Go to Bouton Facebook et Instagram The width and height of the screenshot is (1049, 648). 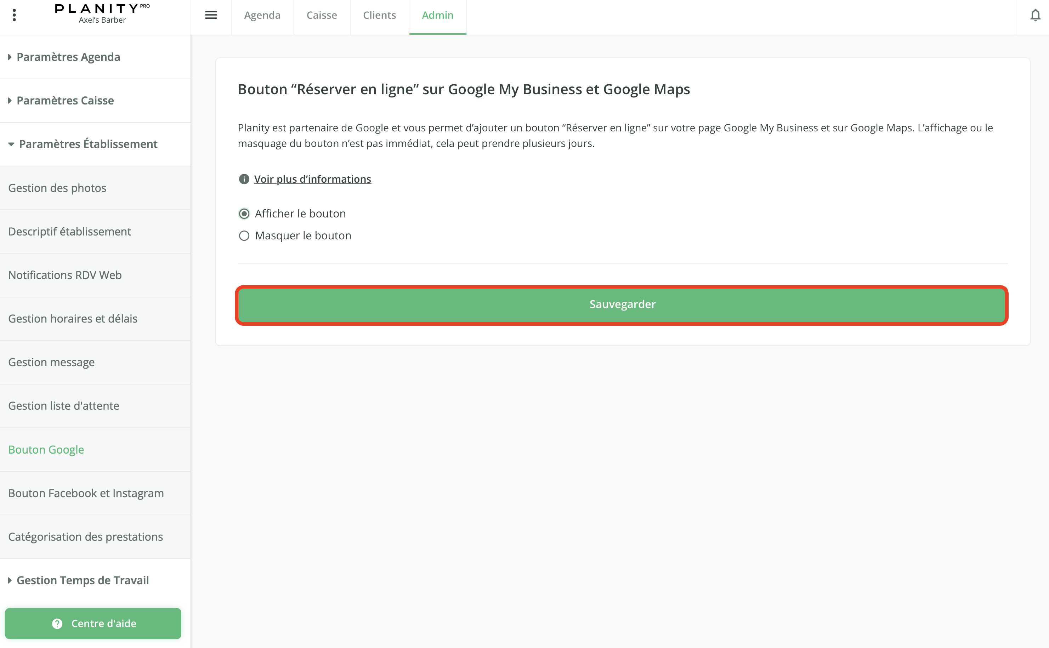point(86,493)
